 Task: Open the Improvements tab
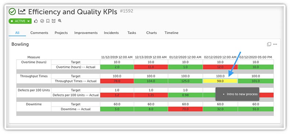point(86,33)
